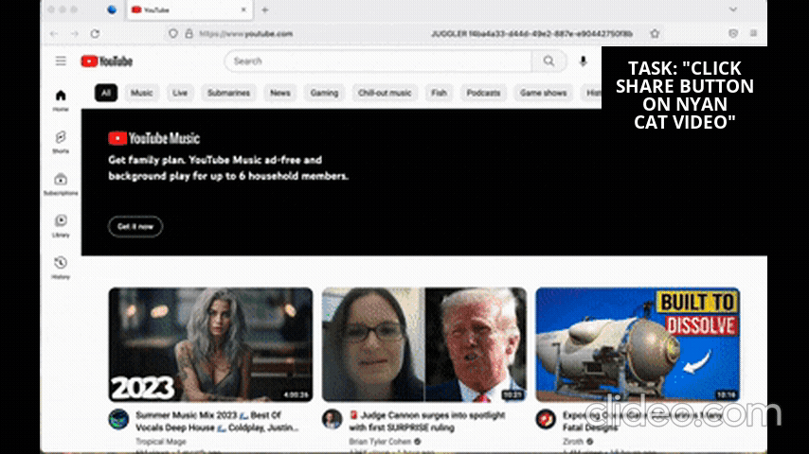
Task: Bookmark page with star icon
Action: click(655, 33)
